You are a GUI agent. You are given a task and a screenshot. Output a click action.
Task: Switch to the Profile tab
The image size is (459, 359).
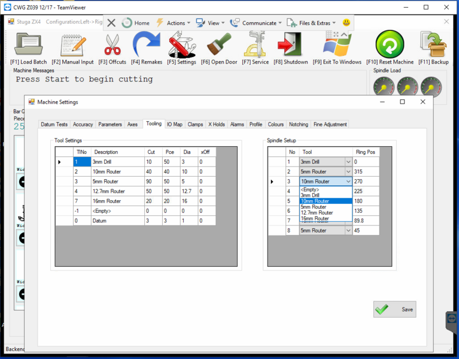point(256,124)
